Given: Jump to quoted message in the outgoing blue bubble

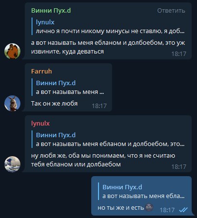Looking at the screenshot, I should pos(141,192).
